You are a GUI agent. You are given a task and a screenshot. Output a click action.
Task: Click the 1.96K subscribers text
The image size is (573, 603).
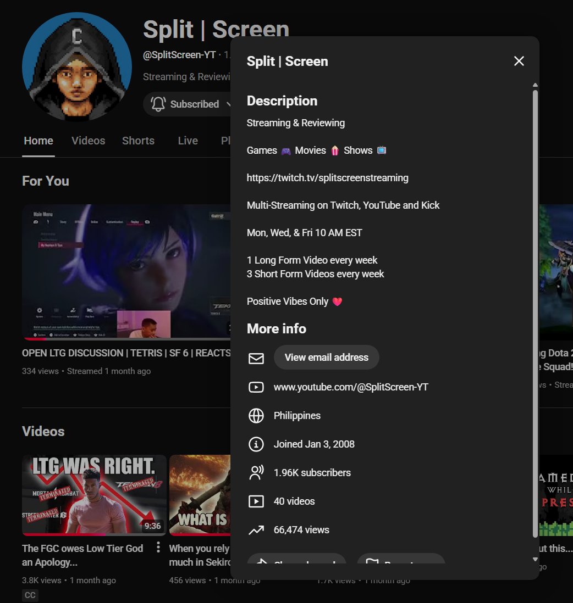tap(312, 473)
